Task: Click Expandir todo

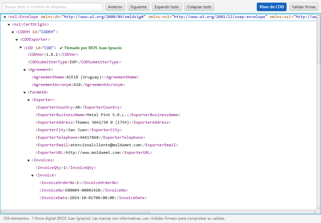Action: point(167,7)
